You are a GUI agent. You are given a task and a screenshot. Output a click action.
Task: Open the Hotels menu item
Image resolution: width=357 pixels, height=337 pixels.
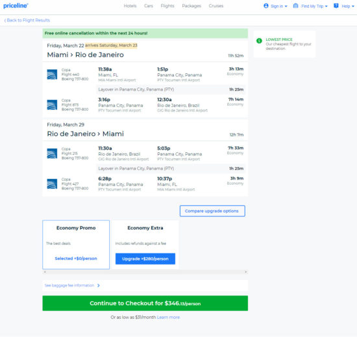tap(130, 6)
